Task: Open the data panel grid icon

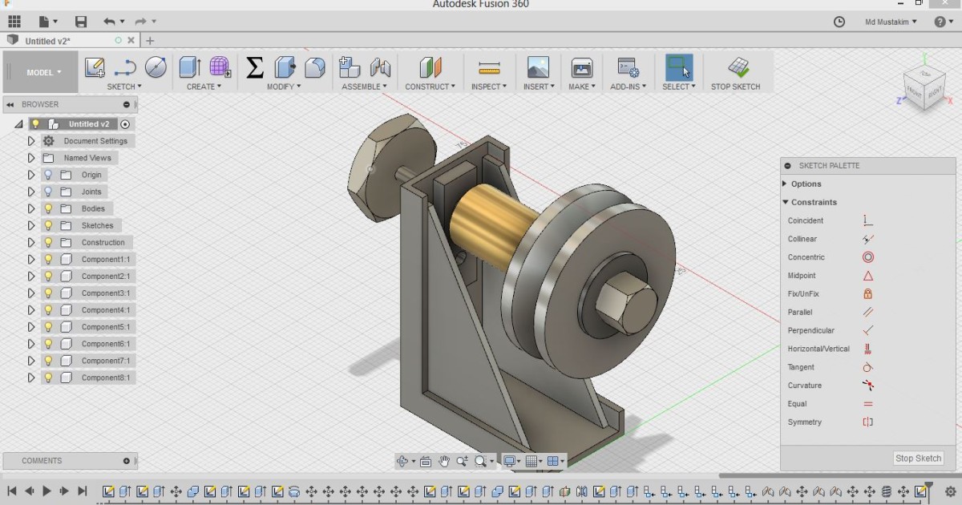Action: coord(14,22)
